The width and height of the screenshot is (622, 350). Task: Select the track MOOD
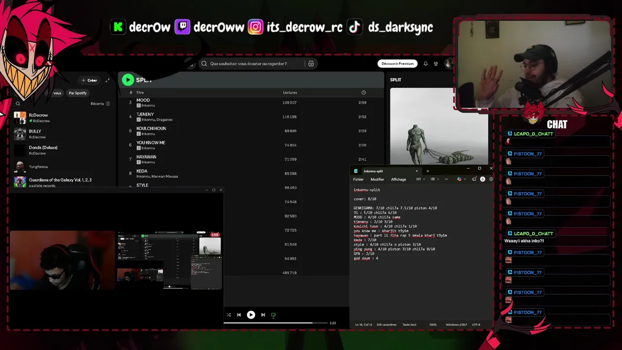click(x=143, y=100)
